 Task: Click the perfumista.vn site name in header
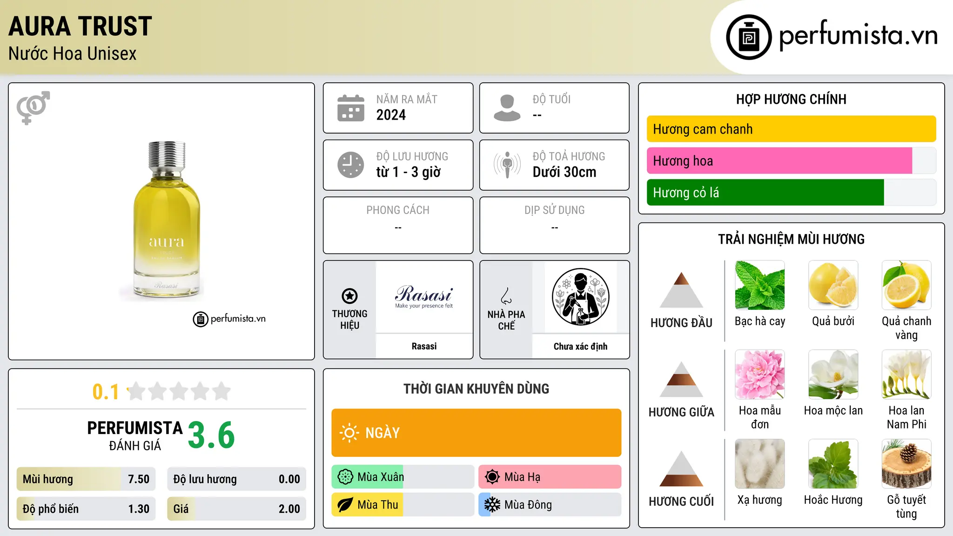tap(858, 35)
